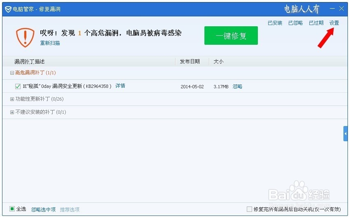Click the 高危漏洞补丁 (1/1) label
Viewport: 350px width, 218px height.
click(35, 73)
